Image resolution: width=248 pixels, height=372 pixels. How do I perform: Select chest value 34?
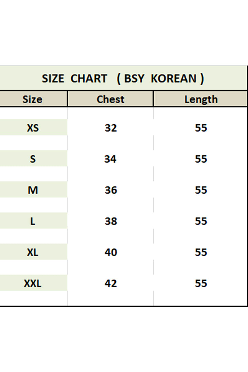(x=111, y=159)
